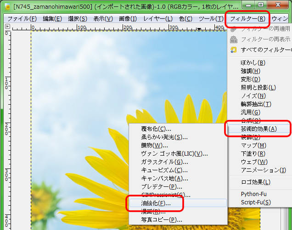This screenshot has width=292, height=230.
Task: Expand the 変形(D) submenu
Action: coord(260,79)
